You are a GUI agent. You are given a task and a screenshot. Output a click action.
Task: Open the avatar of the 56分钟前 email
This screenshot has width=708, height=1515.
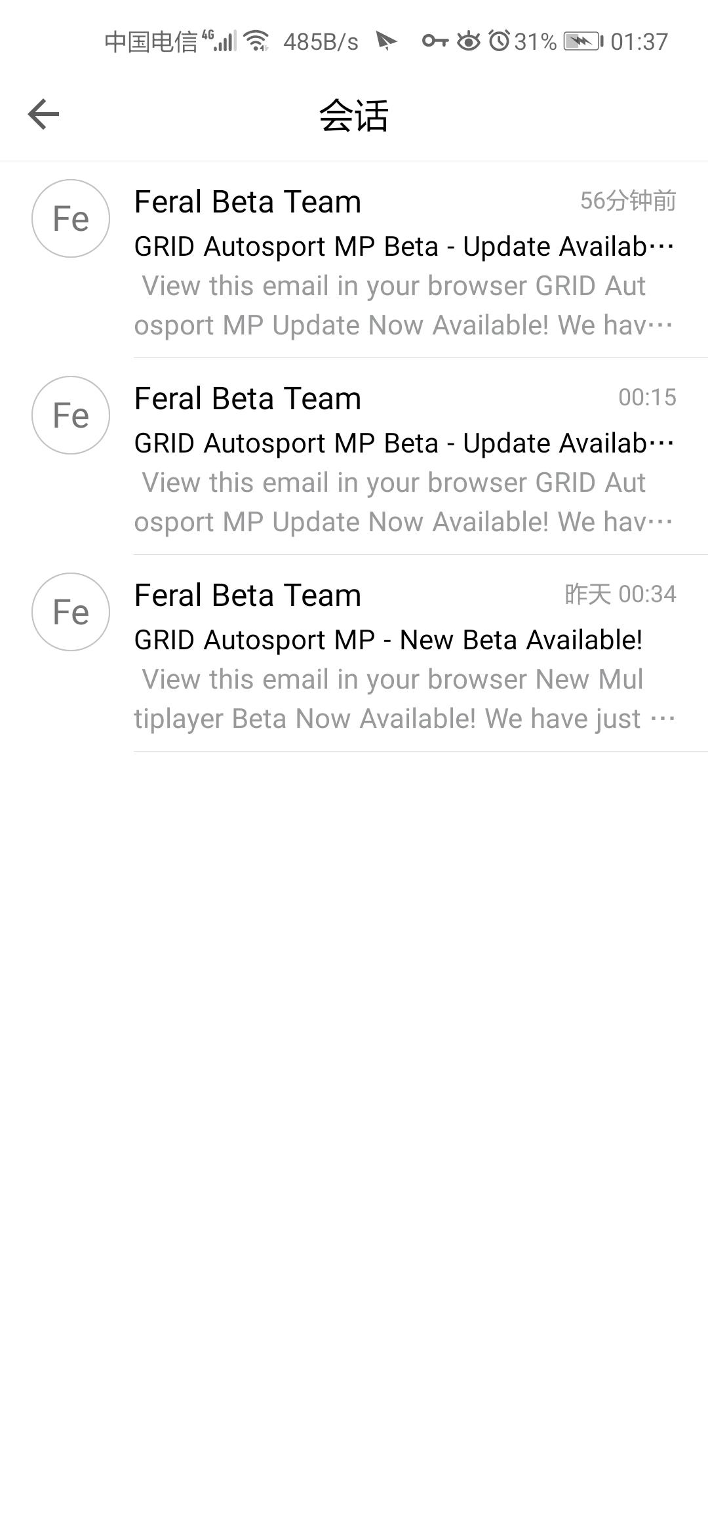click(71, 218)
